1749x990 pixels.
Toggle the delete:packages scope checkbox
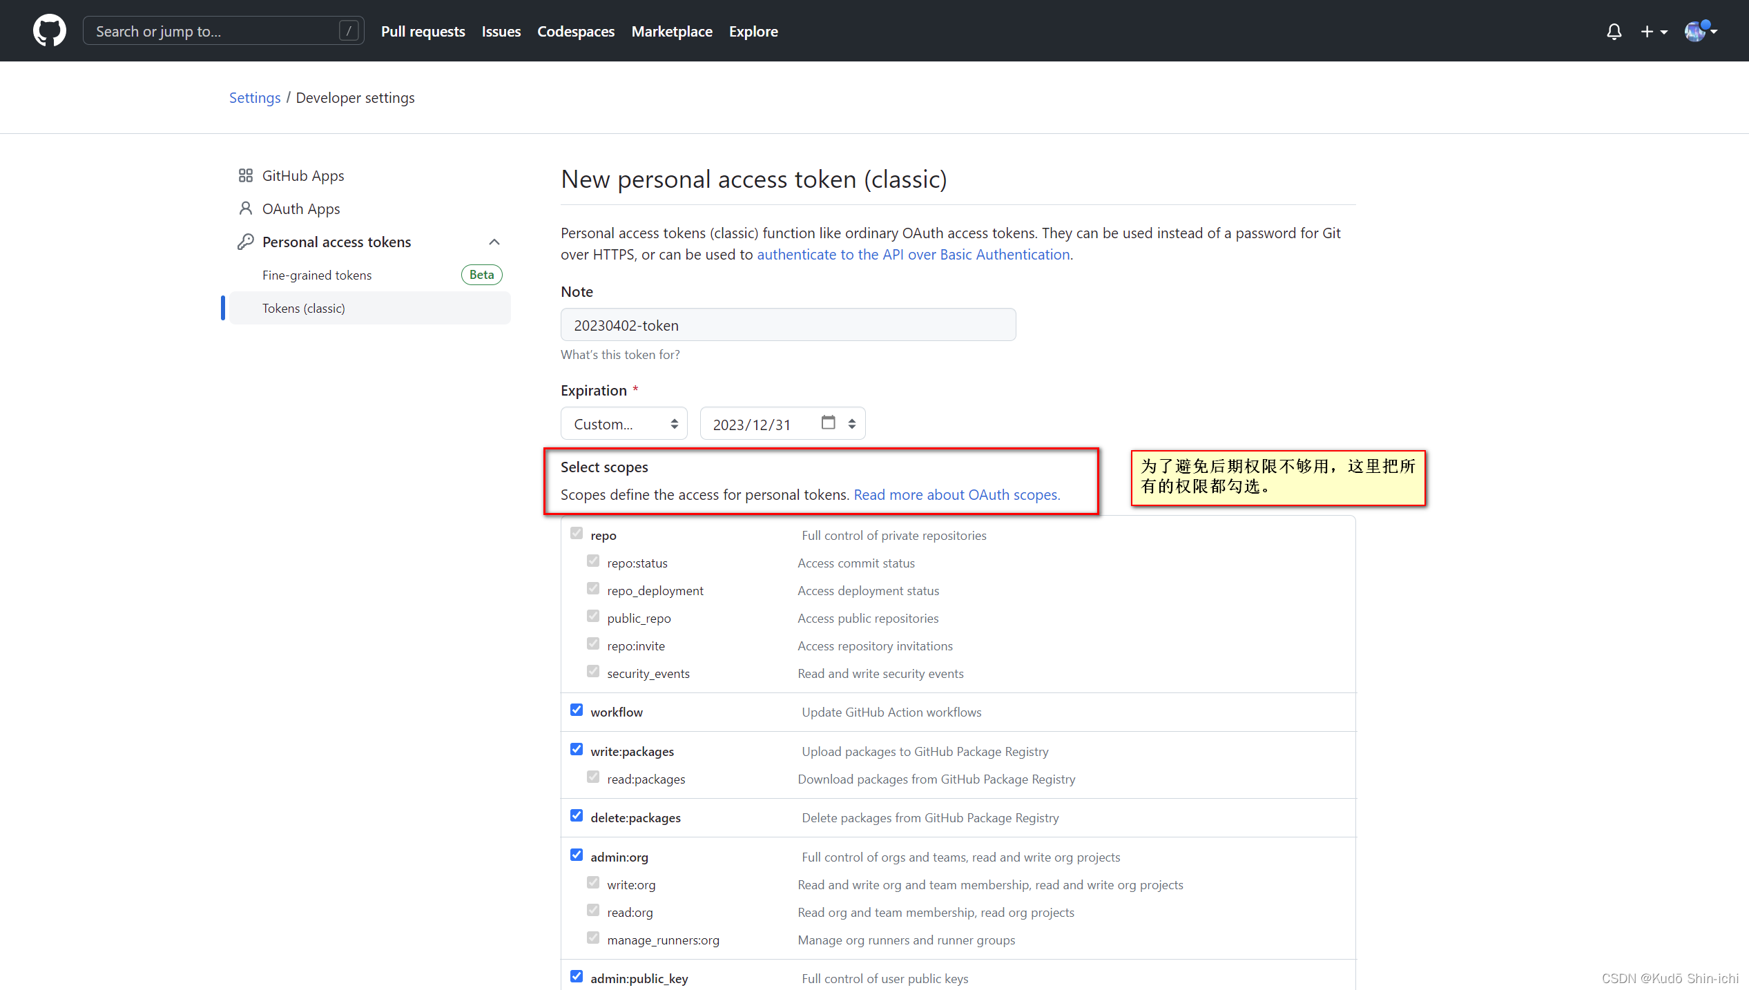pyautogui.click(x=577, y=815)
